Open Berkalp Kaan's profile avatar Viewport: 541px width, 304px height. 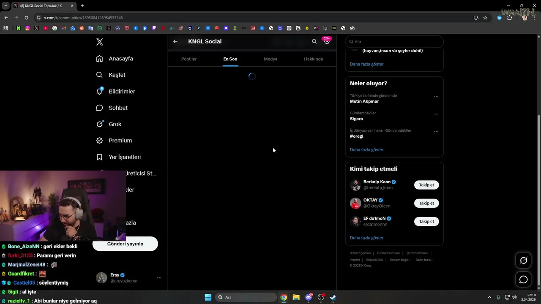point(355,185)
